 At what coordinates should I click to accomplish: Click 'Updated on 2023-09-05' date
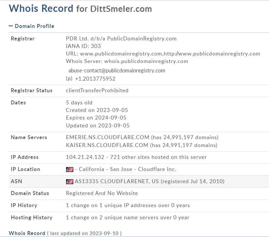pyautogui.click(x=98, y=125)
